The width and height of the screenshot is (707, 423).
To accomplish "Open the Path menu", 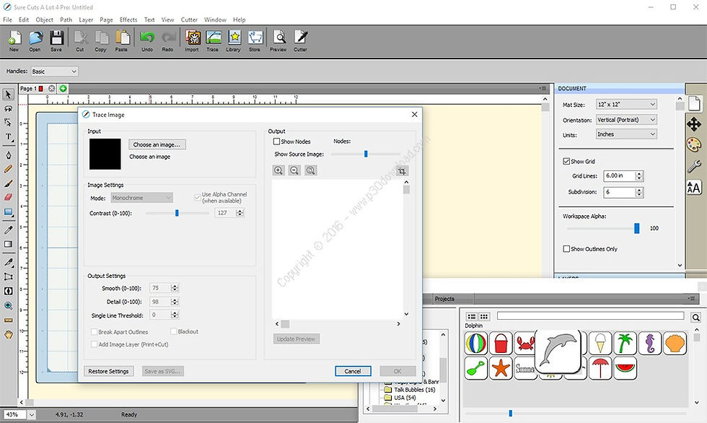I will pyautogui.click(x=66, y=19).
